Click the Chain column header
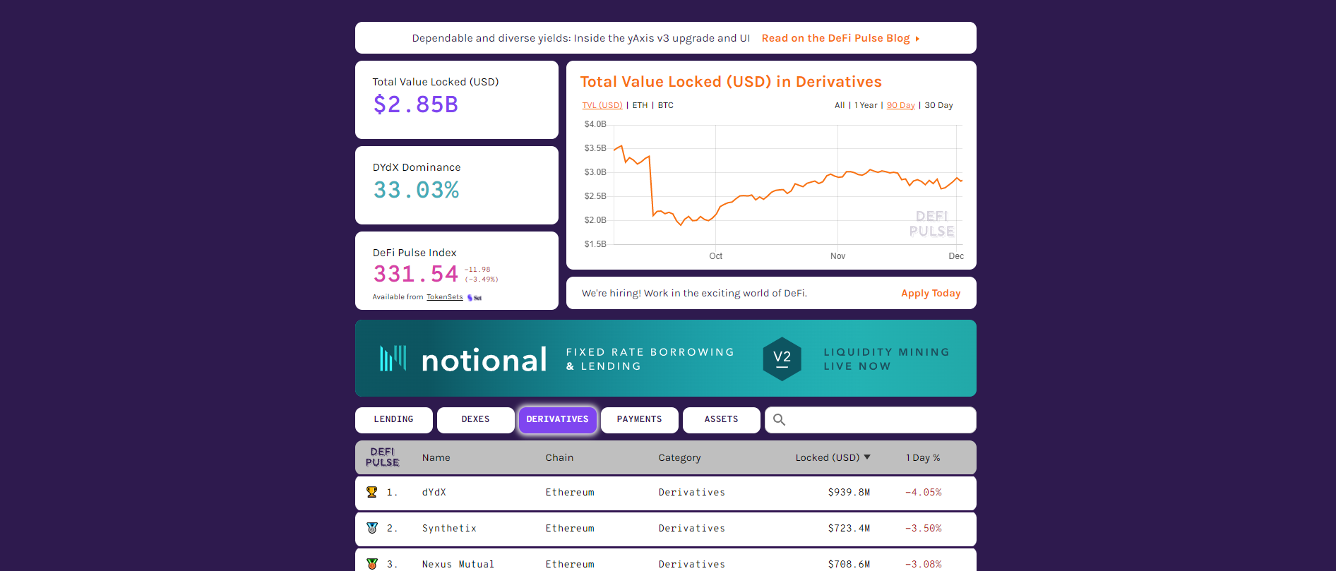This screenshot has height=571, width=1336. [x=559, y=457]
